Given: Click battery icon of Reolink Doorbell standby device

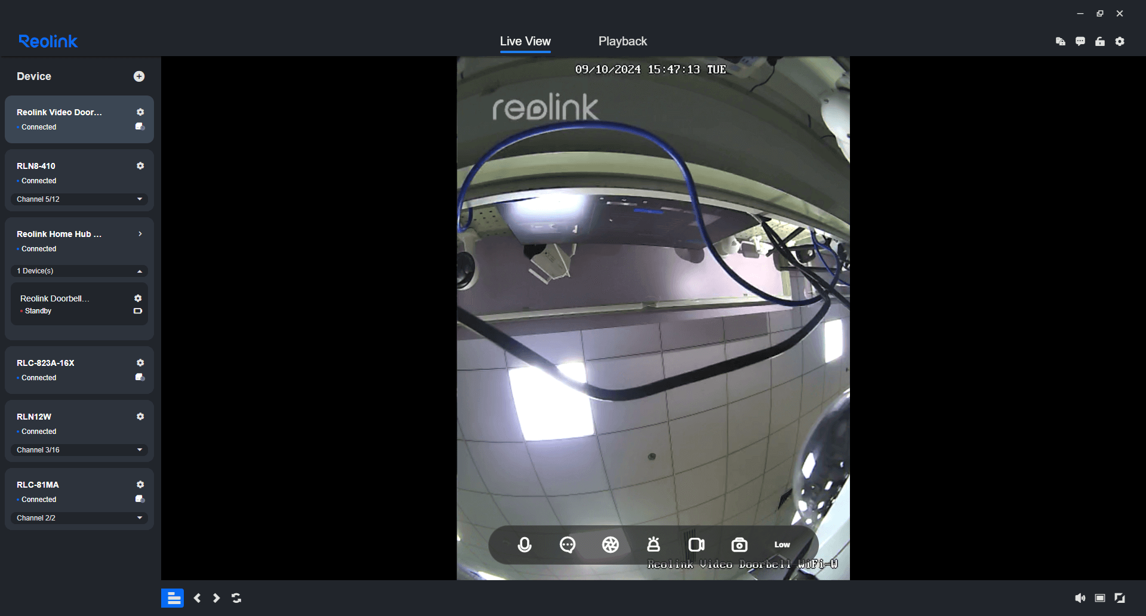Looking at the screenshot, I should click(138, 311).
